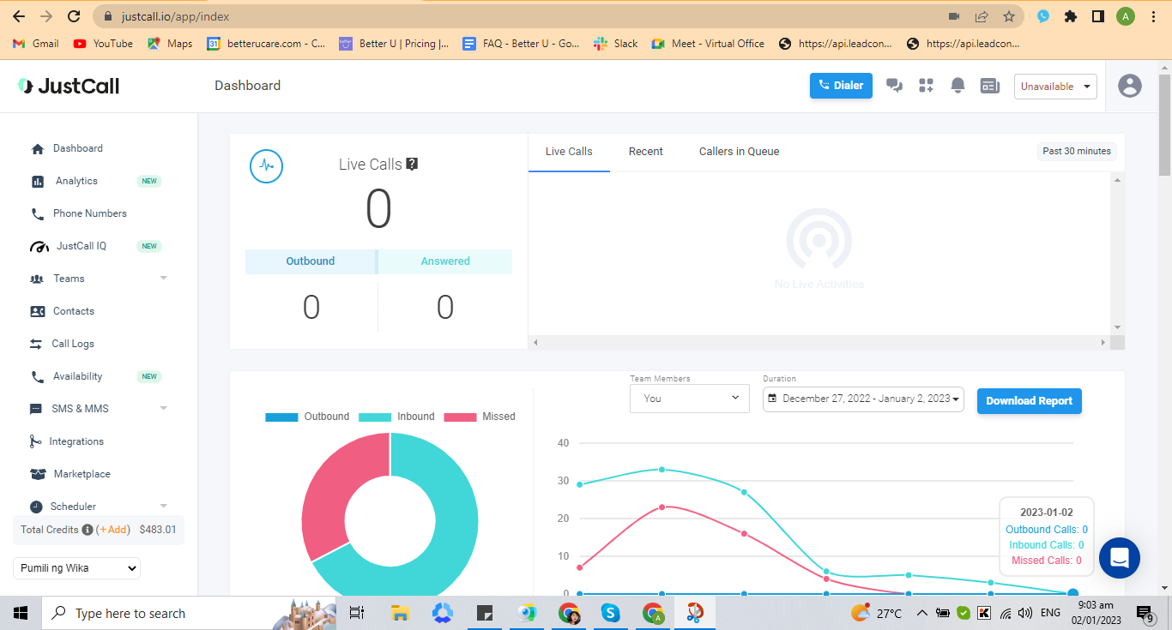The image size is (1172, 630).
Task: Click the pink Missed donut chart segment
Action: click(x=338, y=494)
